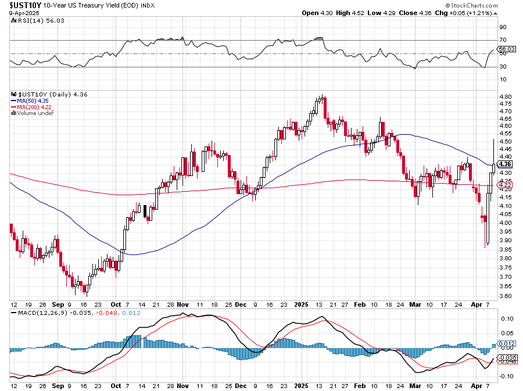Select the Nov label on date axis
This screenshot has width=523, height=391.
pos(184,304)
